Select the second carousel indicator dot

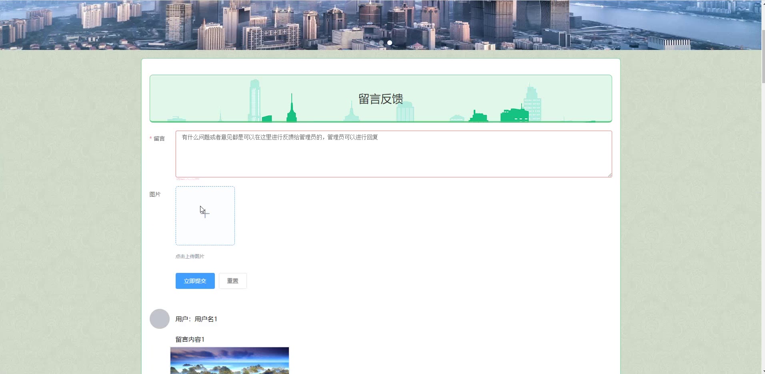(381, 43)
